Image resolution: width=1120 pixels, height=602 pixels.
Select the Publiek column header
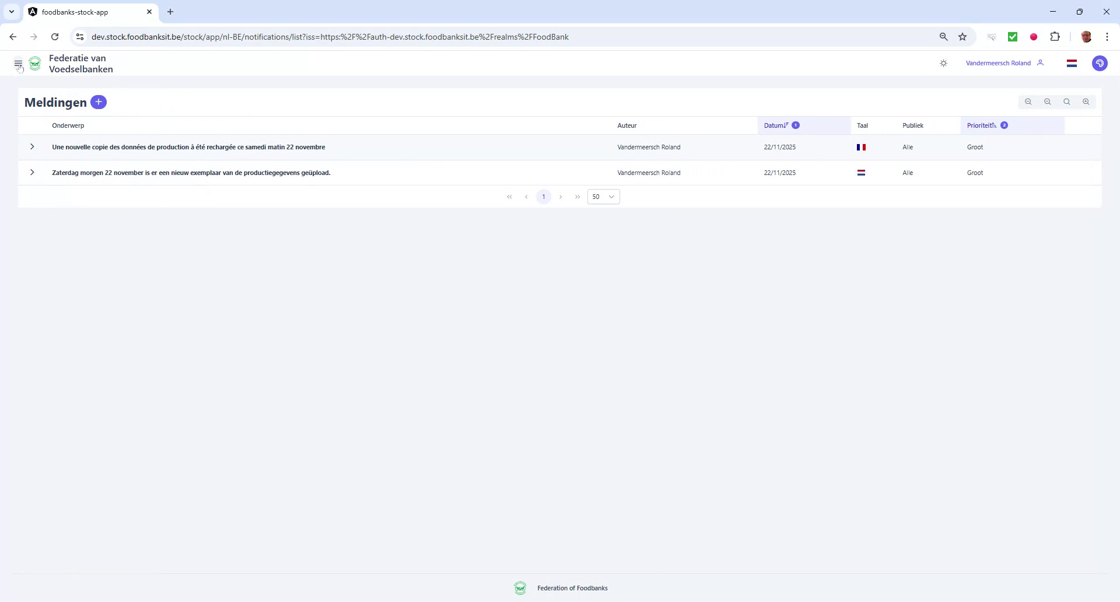click(912, 125)
